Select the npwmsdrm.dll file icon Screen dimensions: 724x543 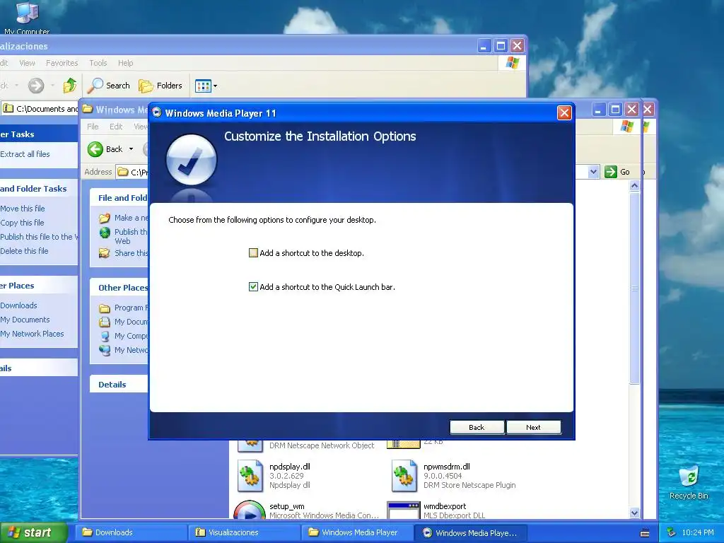[404, 476]
